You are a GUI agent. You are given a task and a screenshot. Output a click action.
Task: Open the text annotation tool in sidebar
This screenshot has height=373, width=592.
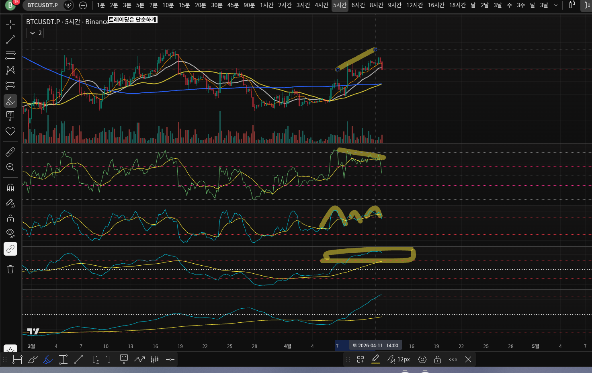10,116
